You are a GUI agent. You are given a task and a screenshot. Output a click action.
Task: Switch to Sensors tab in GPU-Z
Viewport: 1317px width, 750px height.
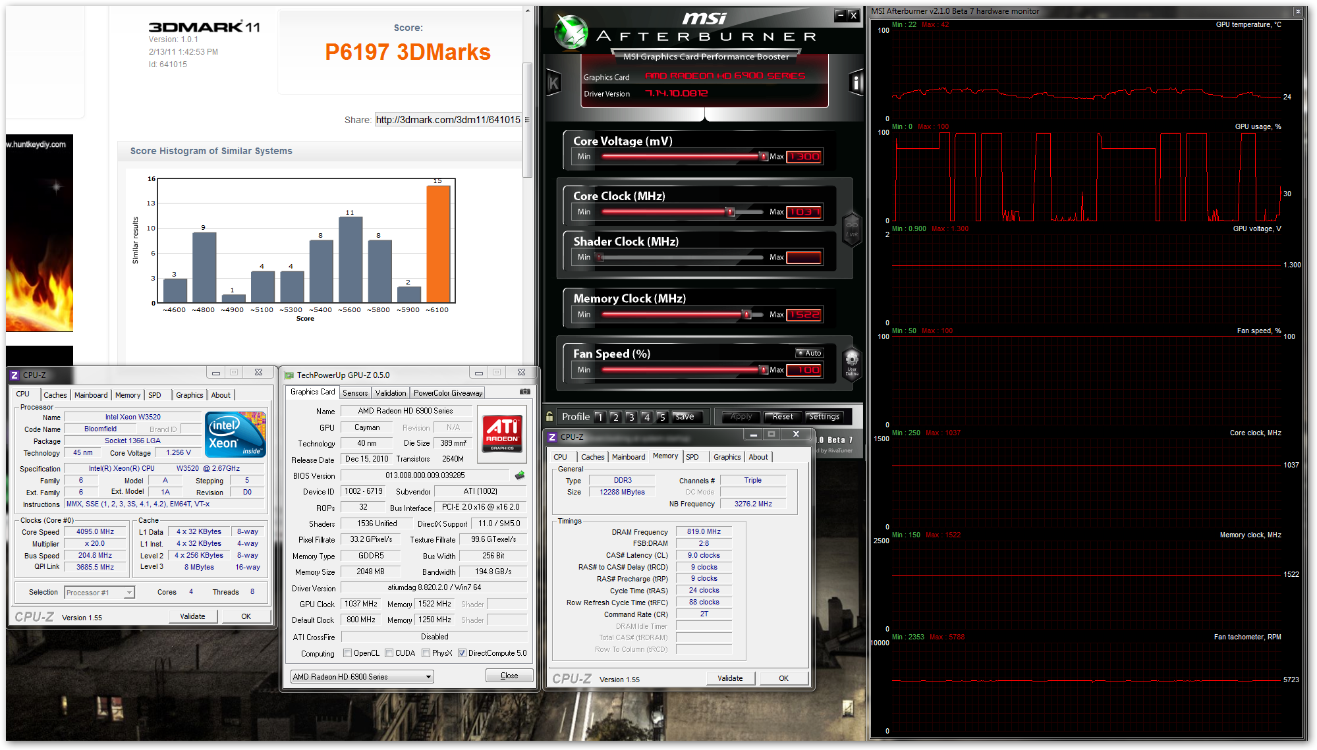click(x=355, y=393)
